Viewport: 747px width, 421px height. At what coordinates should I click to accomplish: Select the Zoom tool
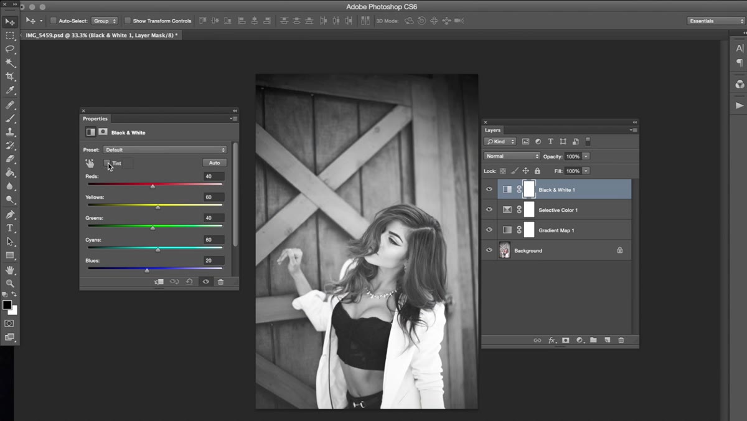pyautogui.click(x=10, y=283)
